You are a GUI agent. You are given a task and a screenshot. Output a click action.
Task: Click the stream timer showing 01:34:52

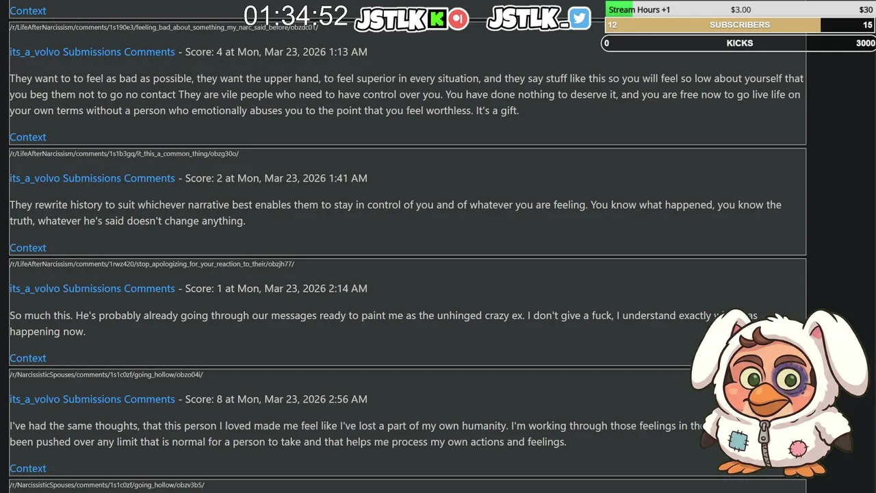pyautogui.click(x=296, y=16)
